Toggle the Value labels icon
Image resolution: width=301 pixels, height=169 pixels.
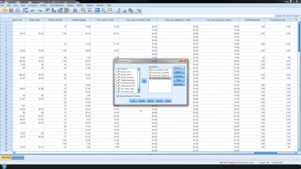click(118, 11)
